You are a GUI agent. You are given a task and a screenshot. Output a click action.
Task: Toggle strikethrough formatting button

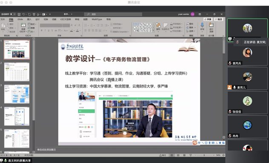[56, 30]
